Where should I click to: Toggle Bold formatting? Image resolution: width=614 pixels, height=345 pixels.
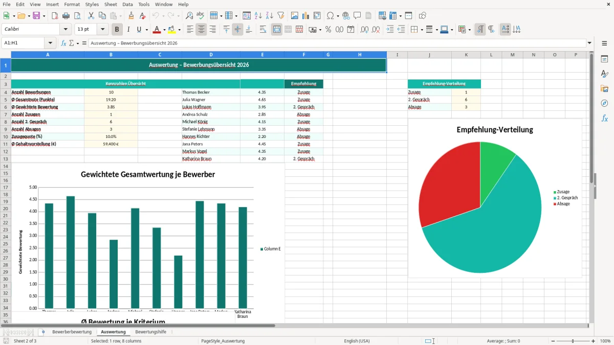click(x=117, y=30)
